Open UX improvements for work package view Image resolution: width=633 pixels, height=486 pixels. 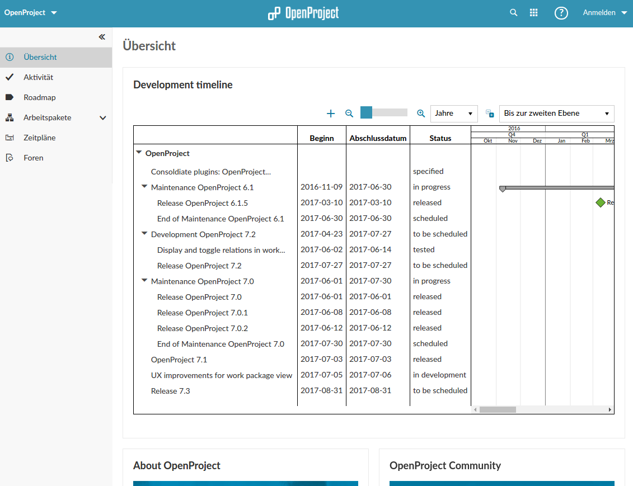tap(221, 375)
